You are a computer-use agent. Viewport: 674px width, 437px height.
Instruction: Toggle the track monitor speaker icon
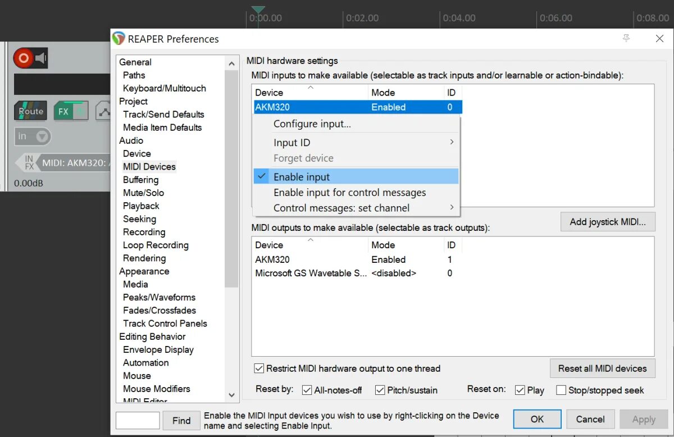(x=40, y=58)
